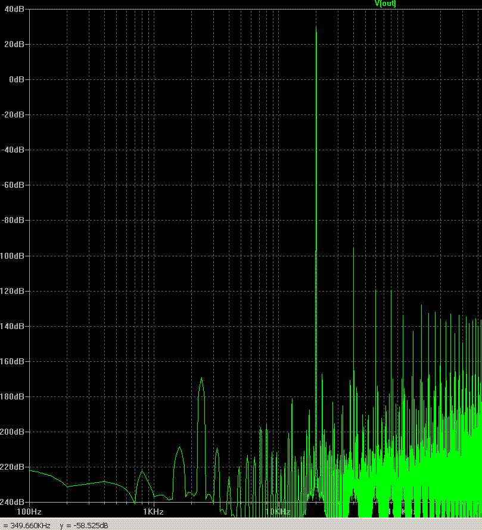Click the -20dB vertical axis label
482x530 pixels.
click(x=13, y=114)
